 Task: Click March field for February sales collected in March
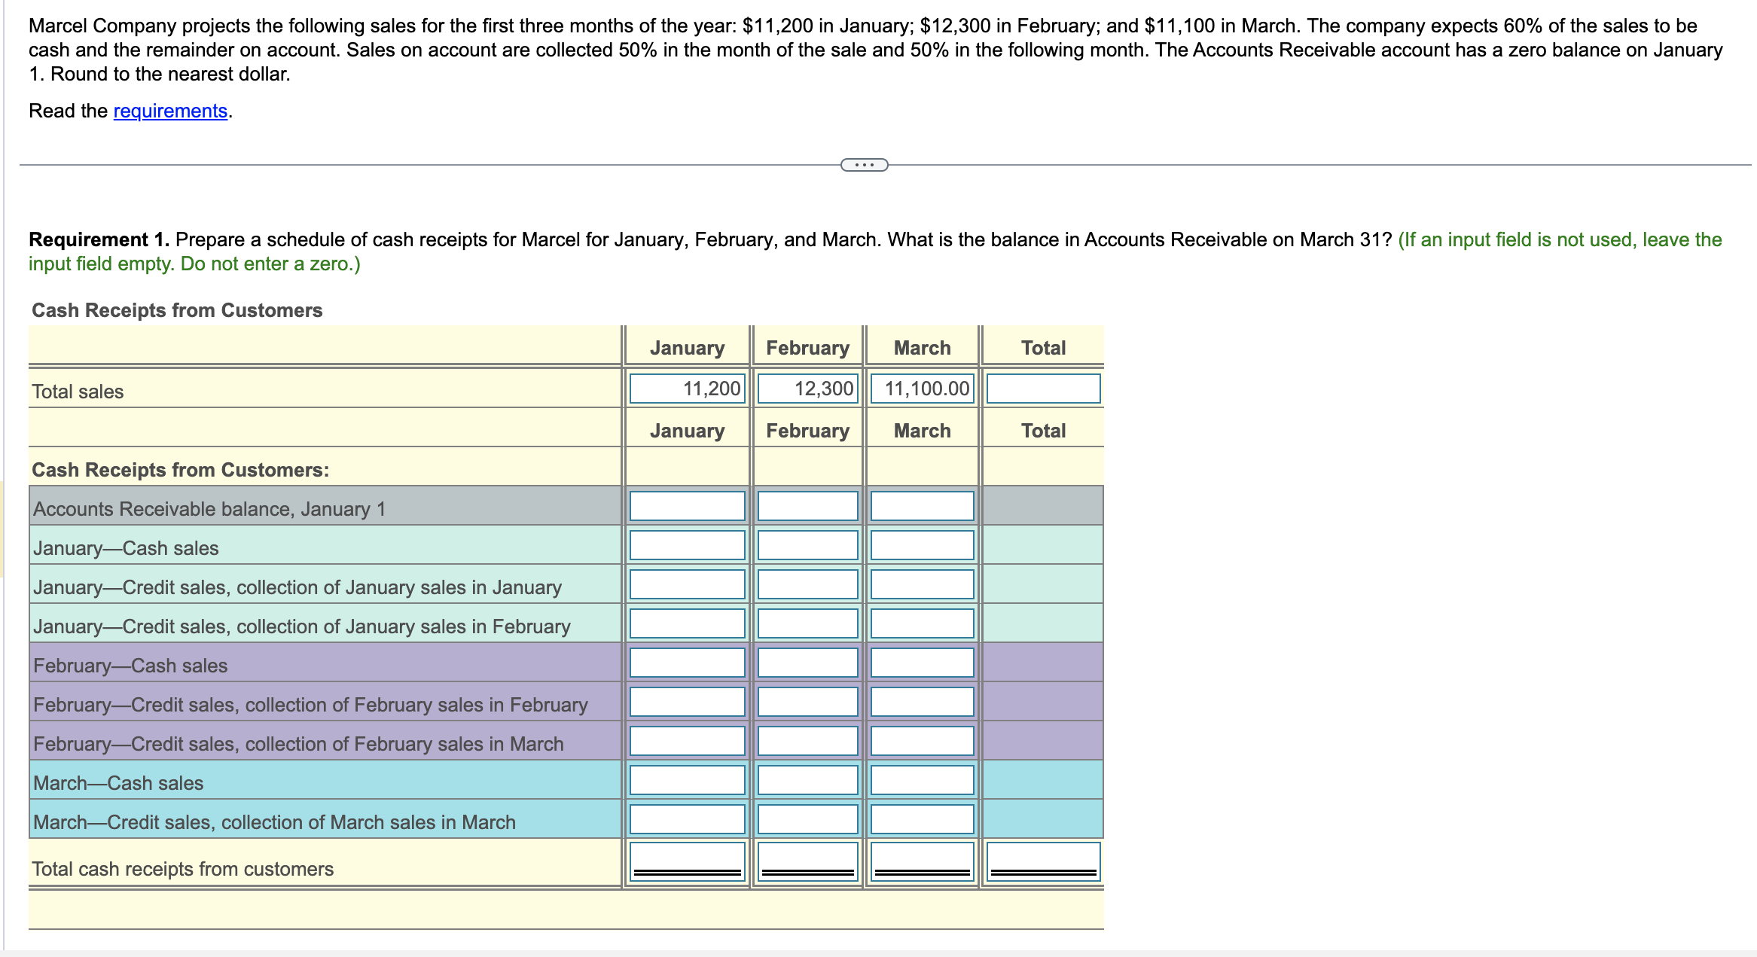click(922, 741)
